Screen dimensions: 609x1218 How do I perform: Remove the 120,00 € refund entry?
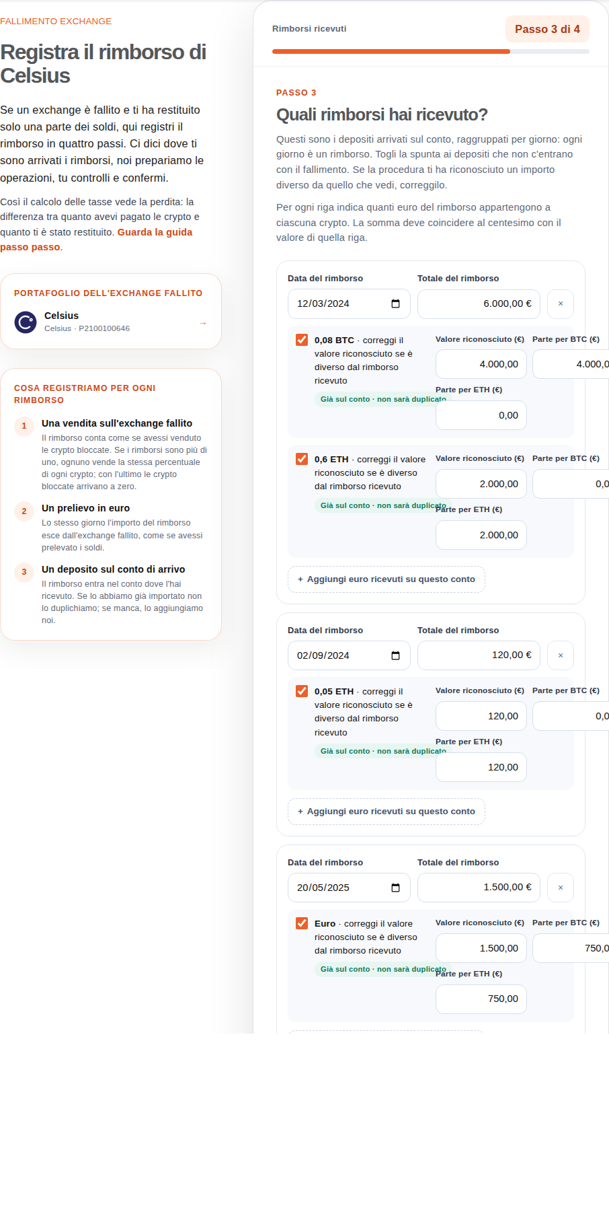tap(561, 655)
